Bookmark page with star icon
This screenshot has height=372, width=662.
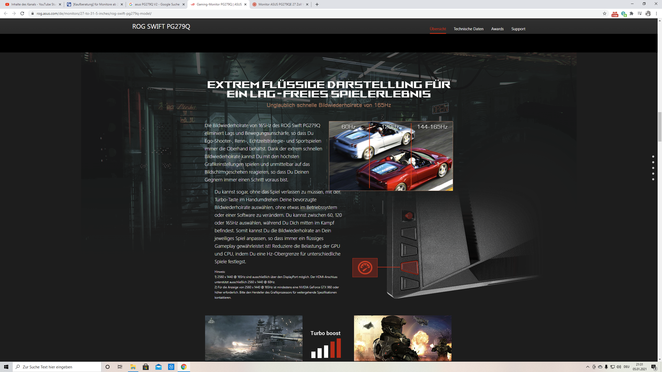coord(604,13)
